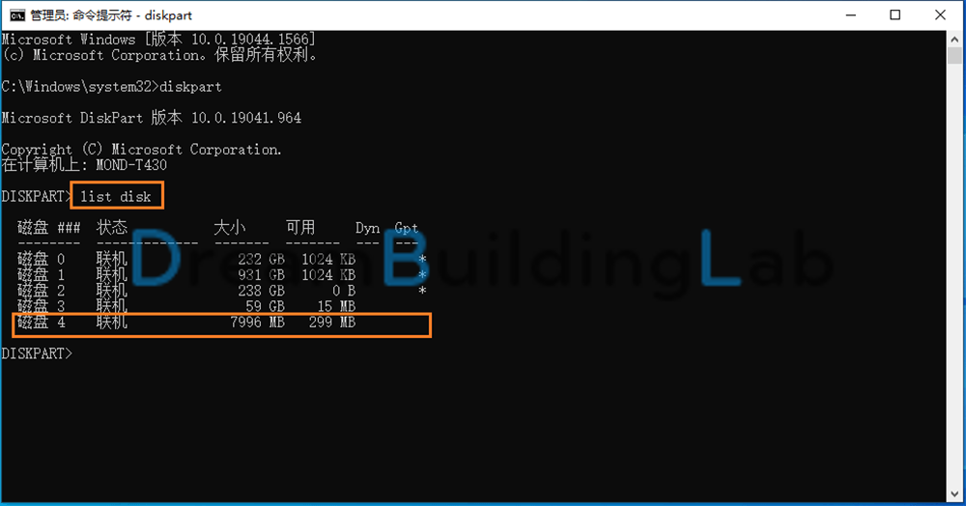The height and width of the screenshot is (506, 966).
Task: Click the last DISKPART> prompt line
Action: click(x=37, y=353)
